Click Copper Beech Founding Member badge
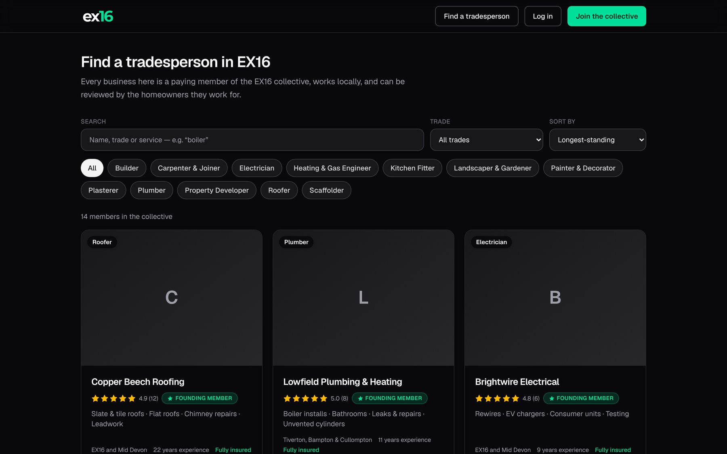Image resolution: width=727 pixels, height=454 pixels. [200, 398]
